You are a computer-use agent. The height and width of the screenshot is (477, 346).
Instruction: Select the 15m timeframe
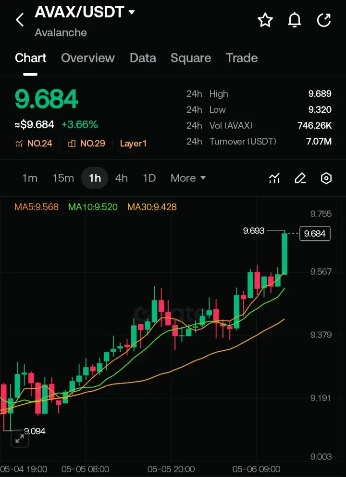click(63, 178)
